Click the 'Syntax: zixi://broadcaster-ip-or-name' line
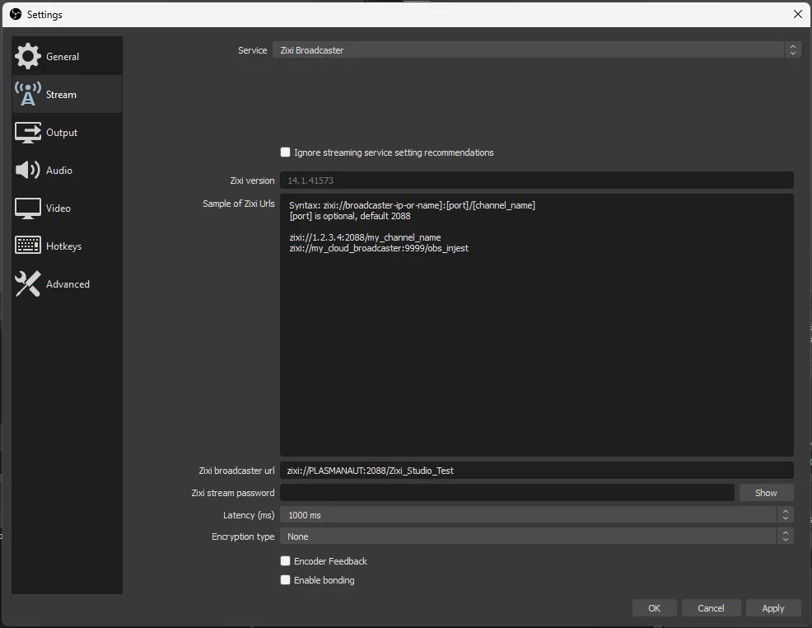 [x=413, y=205]
